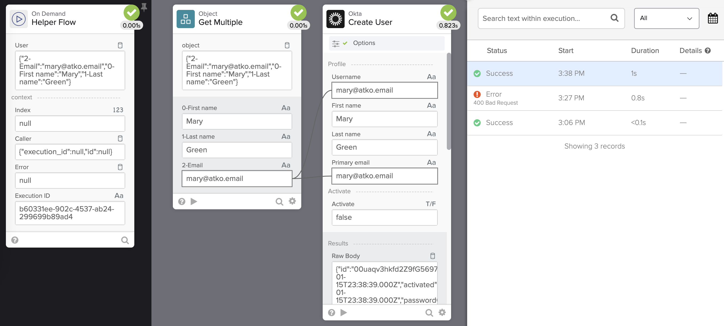
Task: Open gear settings on Create User card
Action: pyautogui.click(x=442, y=313)
